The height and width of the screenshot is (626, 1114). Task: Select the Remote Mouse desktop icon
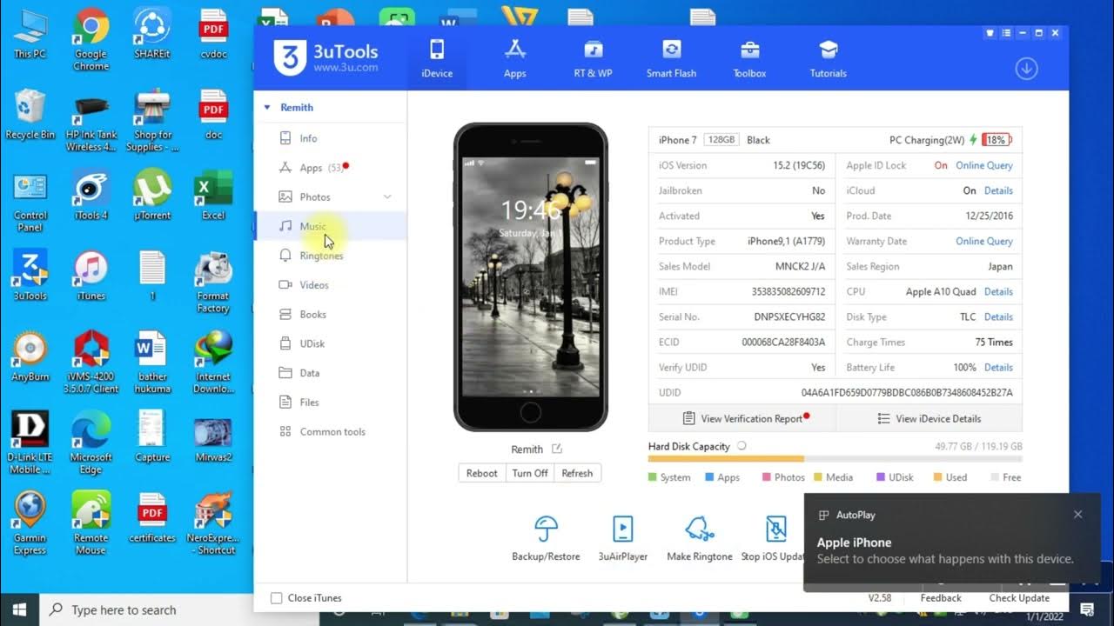[91, 524]
